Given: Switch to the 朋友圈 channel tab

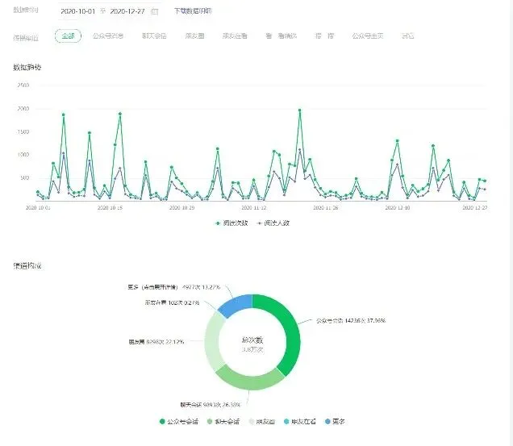Looking at the screenshot, I should pyautogui.click(x=194, y=35).
